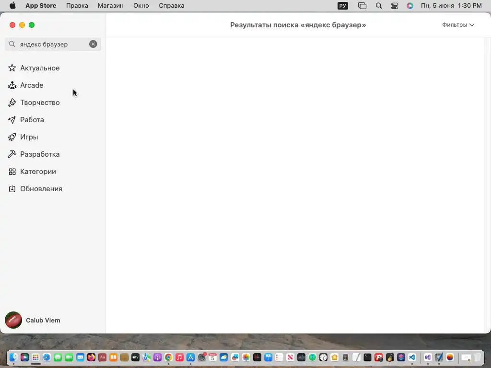
Task: Open the App Store menu in the menu bar
Action: pos(41,6)
